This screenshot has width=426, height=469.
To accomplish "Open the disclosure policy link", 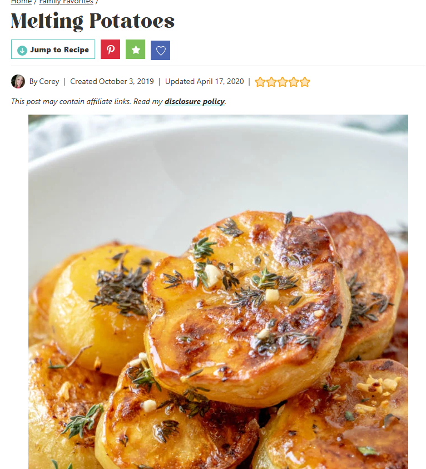I will coord(195,102).
